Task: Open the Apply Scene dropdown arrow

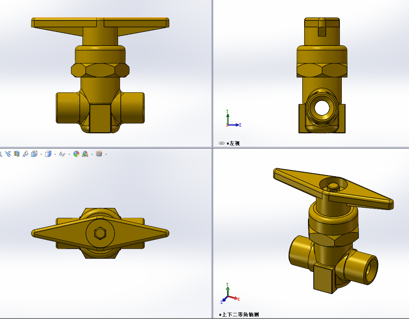Action: [x=92, y=155]
